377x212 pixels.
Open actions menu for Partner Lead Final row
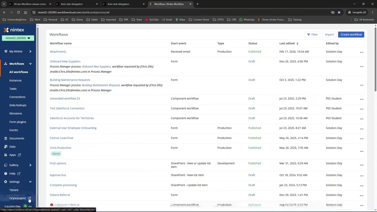coord(361,139)
